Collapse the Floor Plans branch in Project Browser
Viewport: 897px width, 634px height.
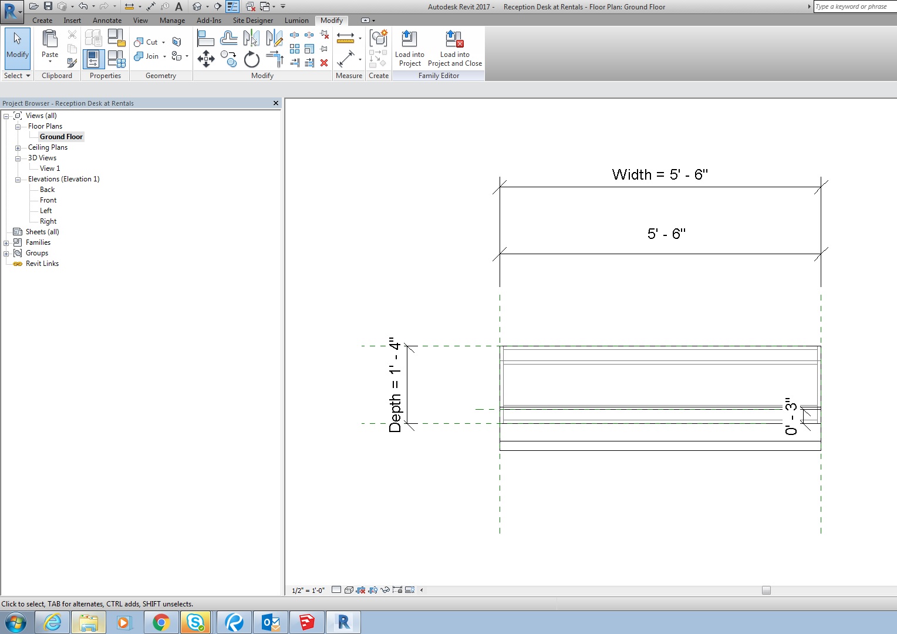coord(18,126)
